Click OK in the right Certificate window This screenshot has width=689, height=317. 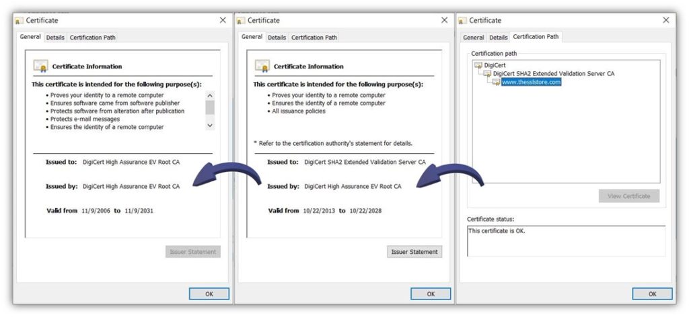pyautogui.click(x=653, y=293)
